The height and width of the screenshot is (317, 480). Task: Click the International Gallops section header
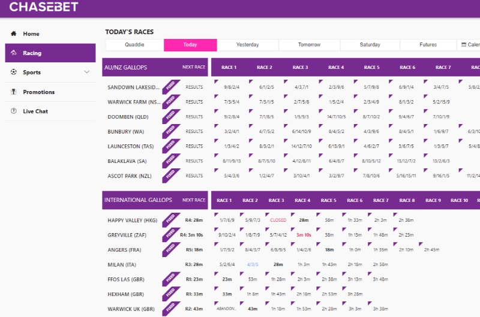[x=155, y=200]
